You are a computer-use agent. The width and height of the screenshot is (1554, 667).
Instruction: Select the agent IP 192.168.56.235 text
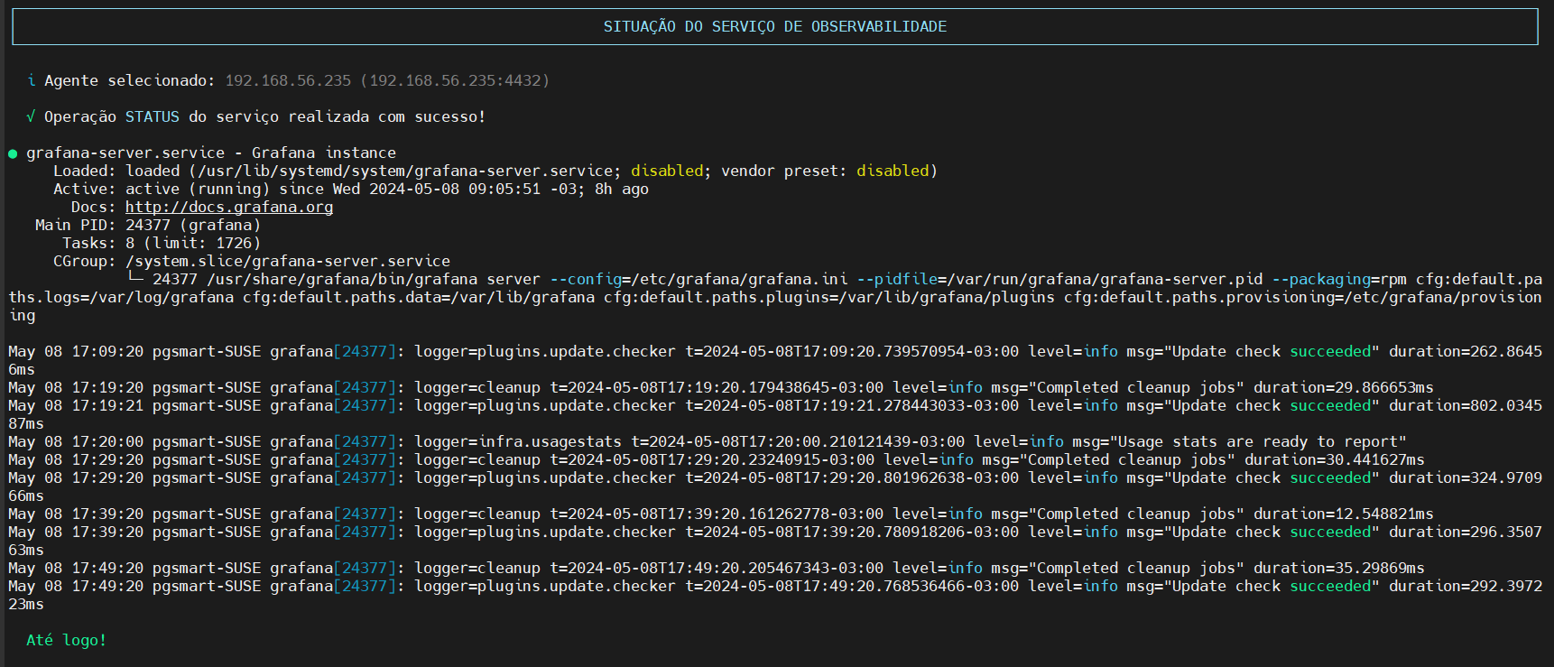click(288, 80)
